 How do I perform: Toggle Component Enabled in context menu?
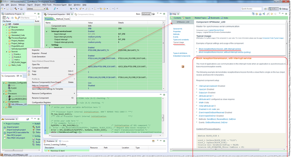tap(40, 68)
